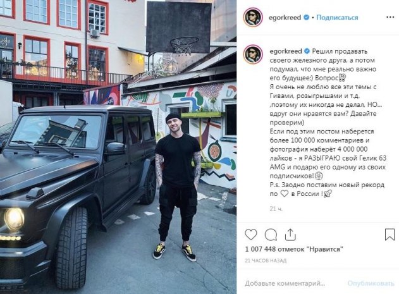
Task: Share the post using the share icon
Action: (x=290, y=235)
